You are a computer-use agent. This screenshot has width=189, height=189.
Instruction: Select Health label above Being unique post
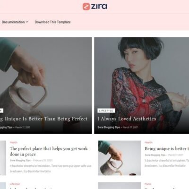coord(148,142)
